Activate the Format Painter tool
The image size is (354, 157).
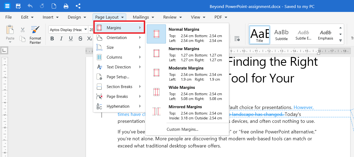pyautogui.click(x=35, y=35)
